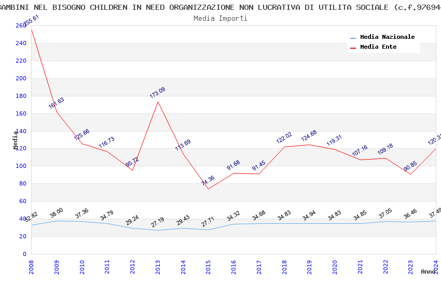Click the 2019 x-axis year label

[x=309, y=267]
